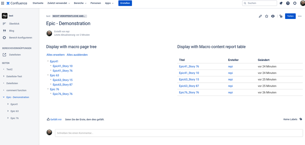The height and width of the screenshot is (145, 305).
Task: Open Test2 page in sidebar
Action: pos(9,69)
